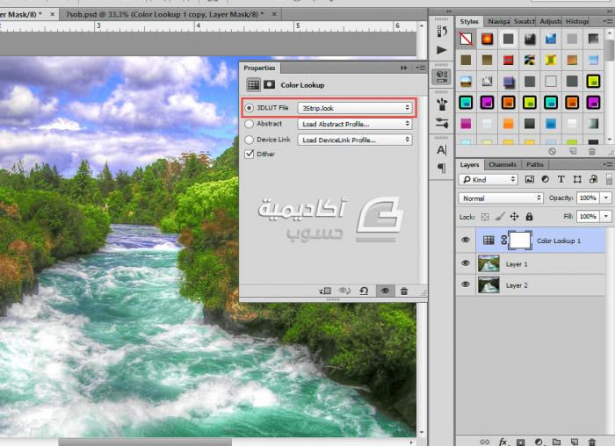
Task: Clear style button in Styles panel
Action: [553, 151]
